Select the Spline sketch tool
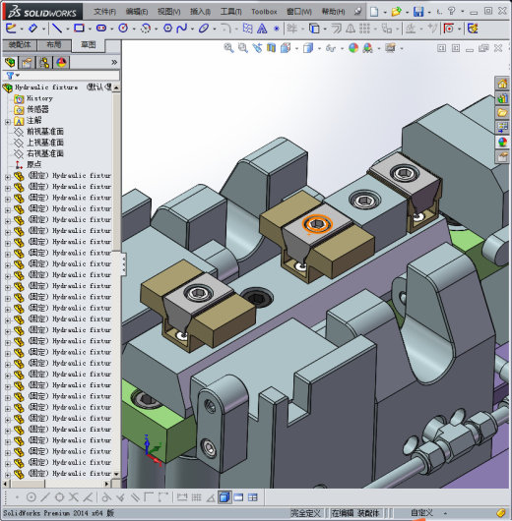This screenshot has width=512, height=521. pos(182,29)
